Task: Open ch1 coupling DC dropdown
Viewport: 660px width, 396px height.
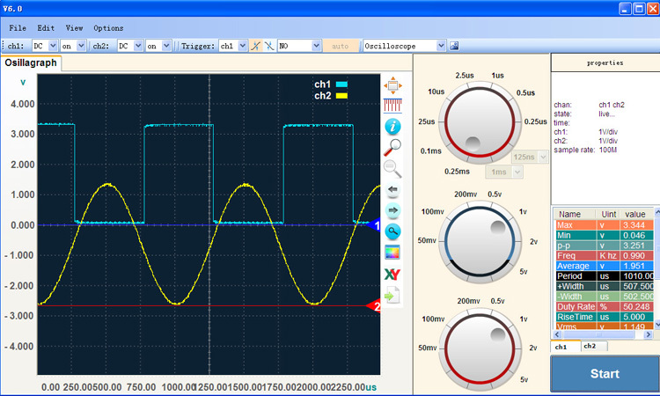Action: coord(45,45)
